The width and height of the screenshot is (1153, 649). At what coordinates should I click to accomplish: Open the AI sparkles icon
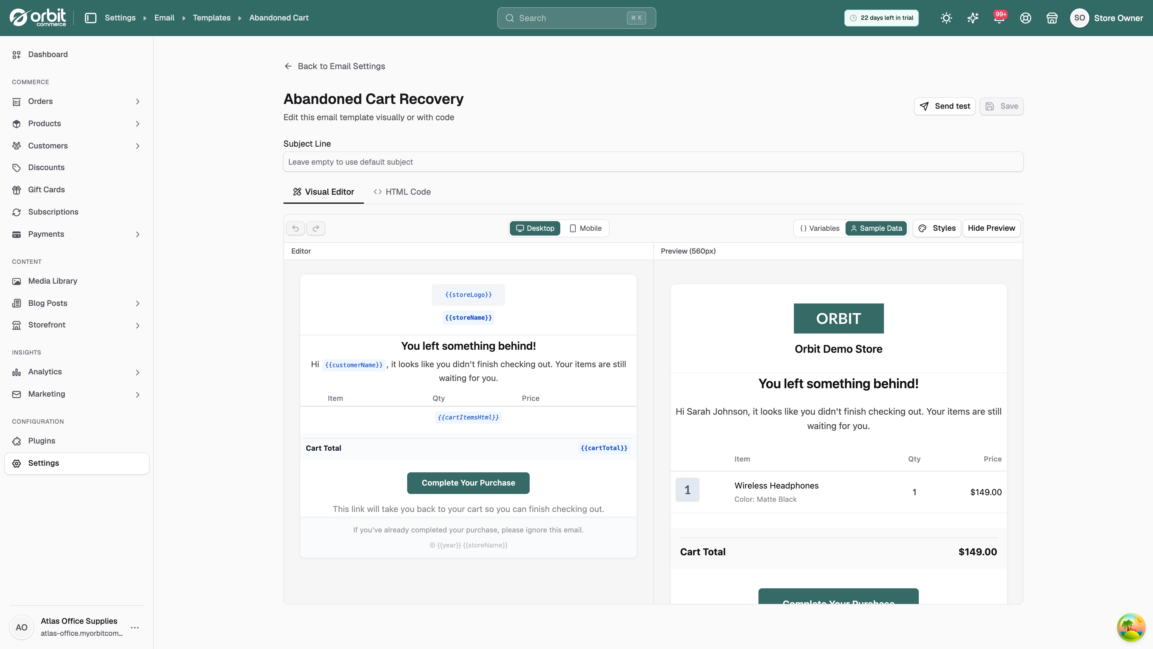tap(973, 18)
